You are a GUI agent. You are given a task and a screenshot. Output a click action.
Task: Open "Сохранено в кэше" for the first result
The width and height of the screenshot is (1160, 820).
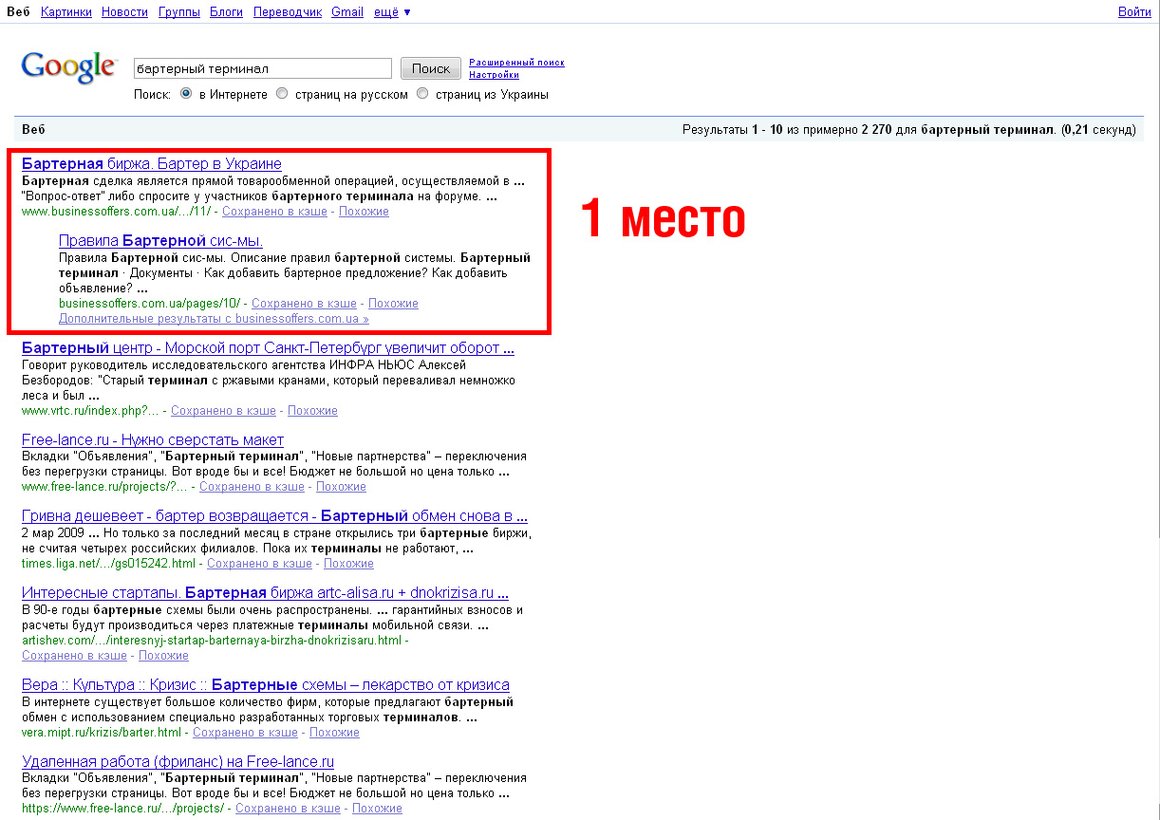pyautogui.click(x=274, y=211)
